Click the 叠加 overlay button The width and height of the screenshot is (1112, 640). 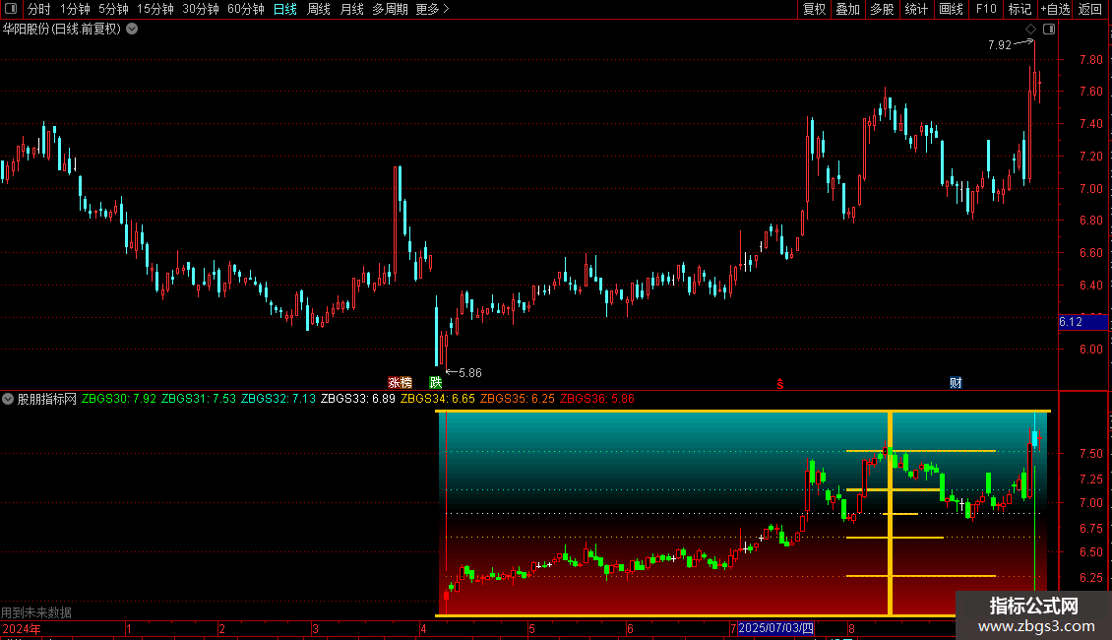tap(847, 9)
